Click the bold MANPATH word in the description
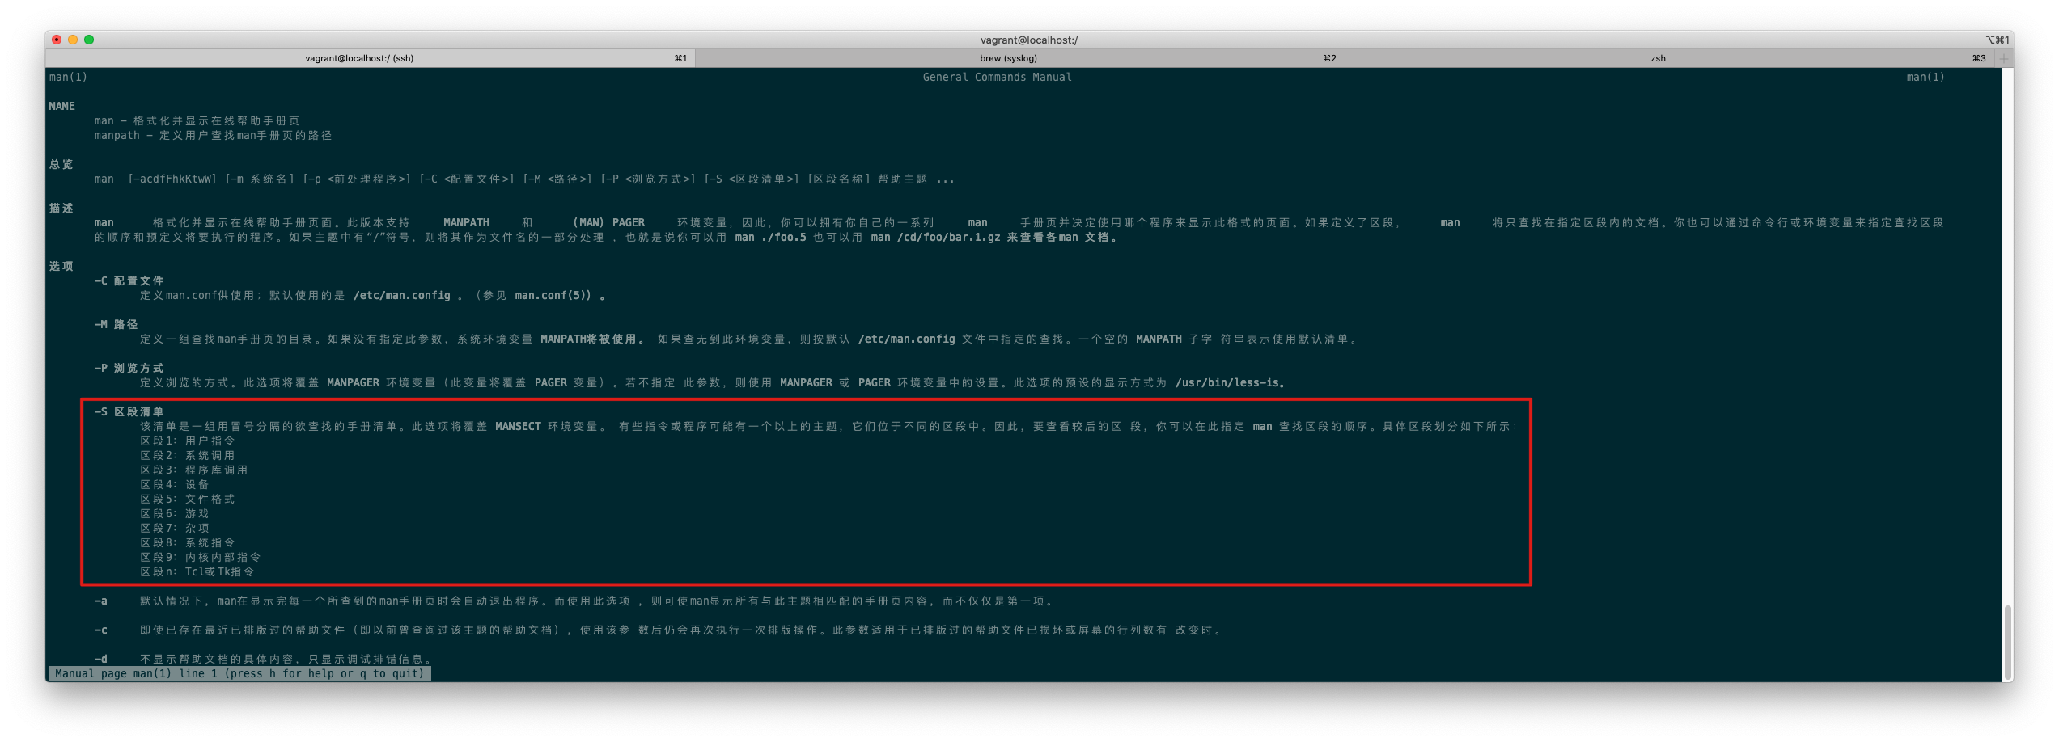 pos(466,222)
